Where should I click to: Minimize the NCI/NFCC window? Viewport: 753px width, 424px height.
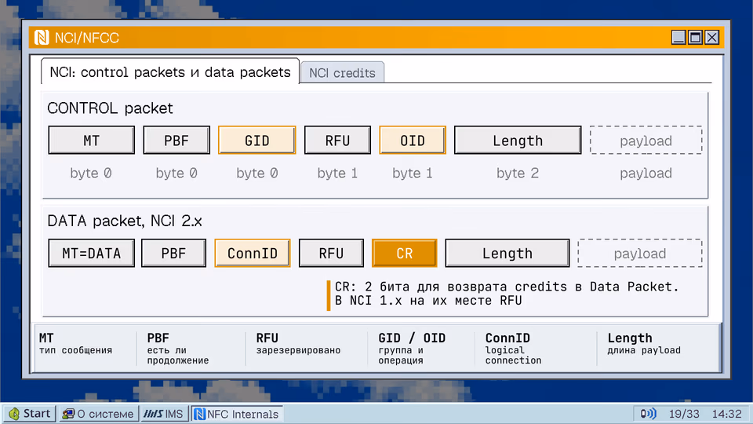(678, 38)
